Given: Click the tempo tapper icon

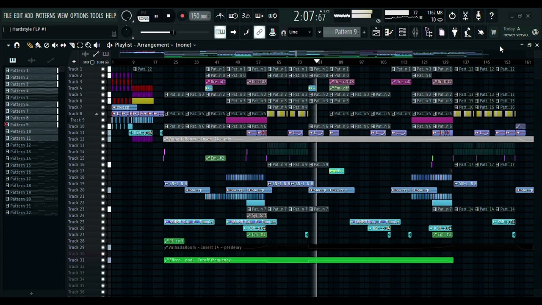Looking at the screenshot, I should coord(467,32).
